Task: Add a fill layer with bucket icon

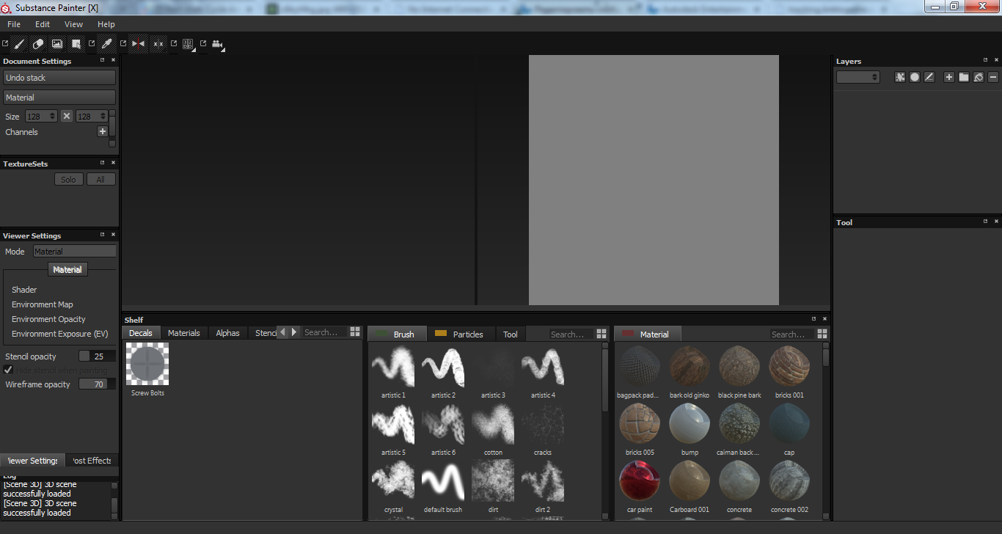Action: pos(978,77)
